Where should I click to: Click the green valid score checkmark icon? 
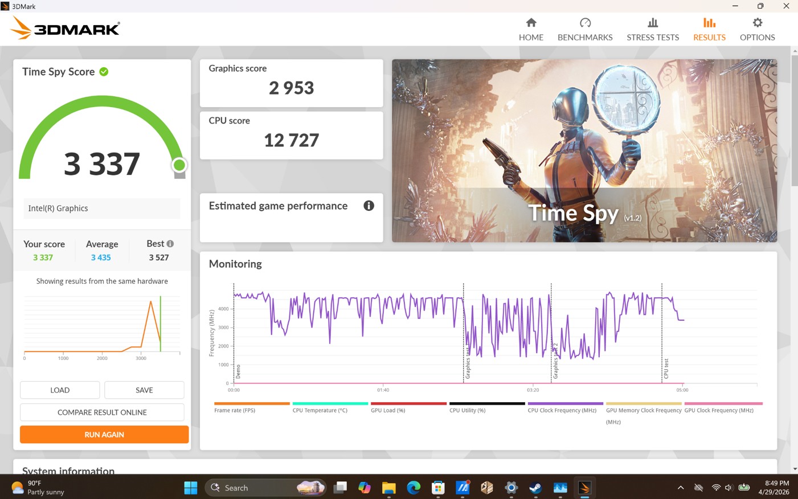[104, 72]
